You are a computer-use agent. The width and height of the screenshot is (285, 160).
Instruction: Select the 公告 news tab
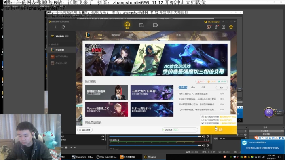(x=203, y=87)
